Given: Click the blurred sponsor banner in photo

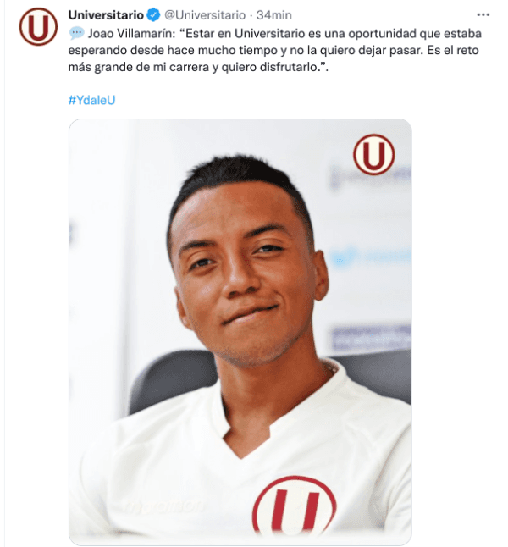Looking at the screenshot, I should pyautogui.click(x=371, y=337).
